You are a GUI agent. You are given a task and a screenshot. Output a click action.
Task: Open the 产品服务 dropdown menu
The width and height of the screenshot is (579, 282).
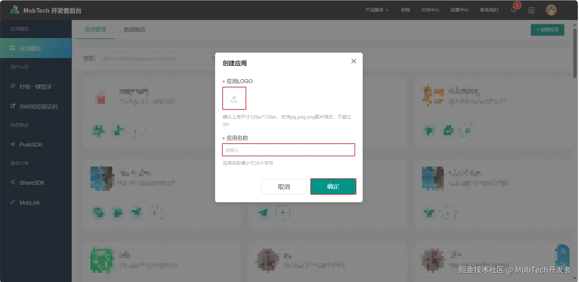click(x=377, y=10)
